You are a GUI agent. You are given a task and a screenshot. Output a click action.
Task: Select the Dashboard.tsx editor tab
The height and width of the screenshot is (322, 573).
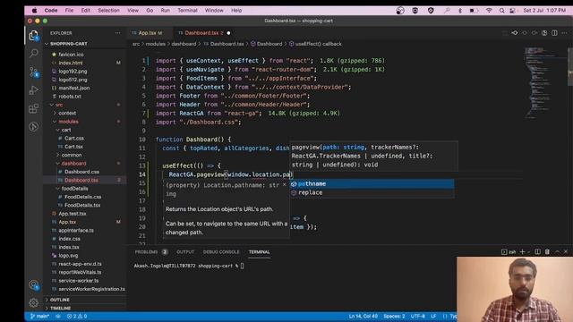(203, 33)
